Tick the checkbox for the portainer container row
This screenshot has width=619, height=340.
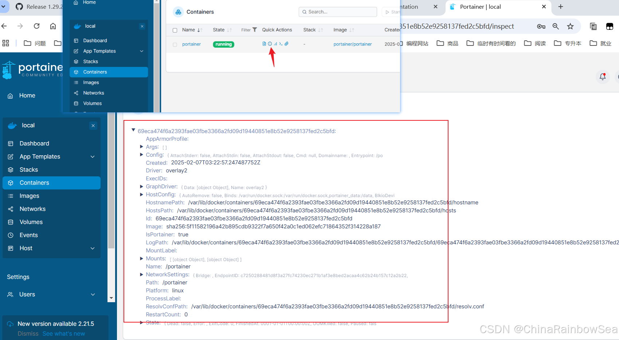pos(175,44)
